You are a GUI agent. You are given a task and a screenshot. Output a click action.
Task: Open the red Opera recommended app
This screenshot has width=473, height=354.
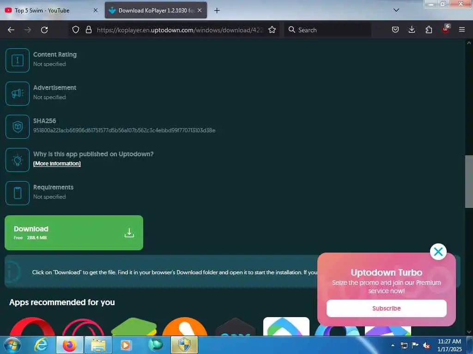32,327
